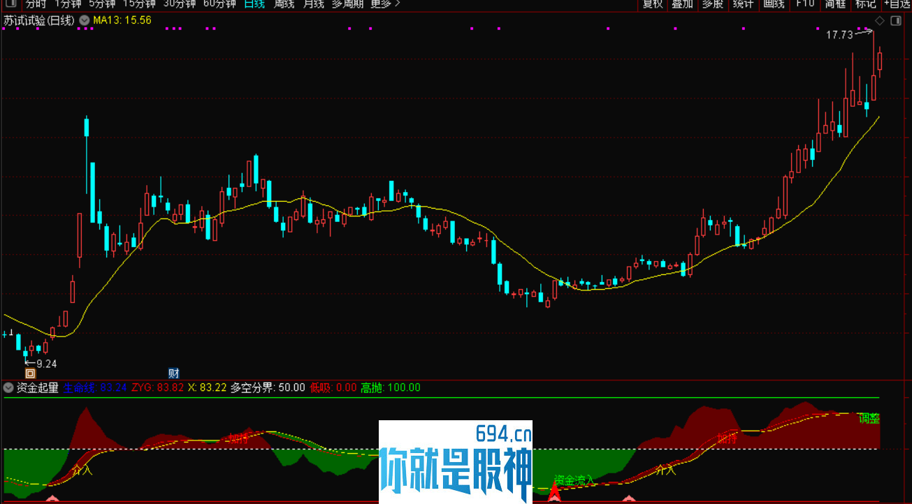Select the 15分钟 period tab
Viewport: 912px width, 504px height.
point(139,3)
